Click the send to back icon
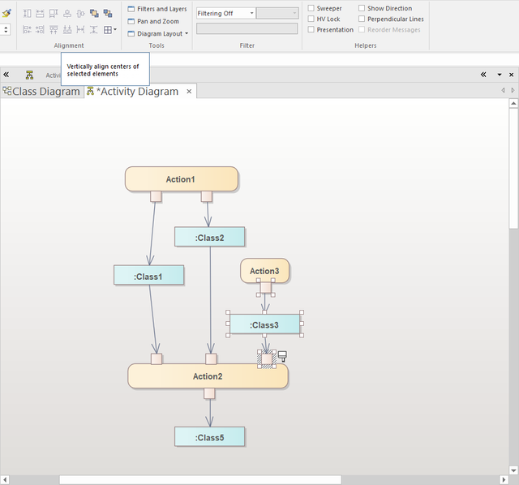Image resolution: width=519 pixels, height=485 pixels. pyautogui.click(x=108, y=13)
